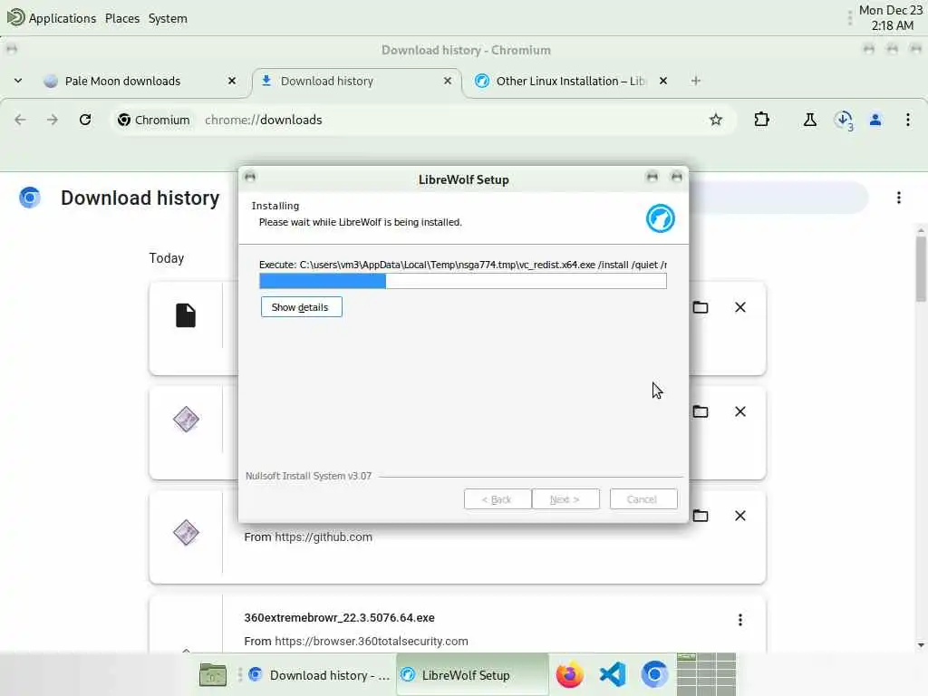Open the browser.360totalsecurity.com source link
This screenshot has width=928, height=696.
[371, 641]
